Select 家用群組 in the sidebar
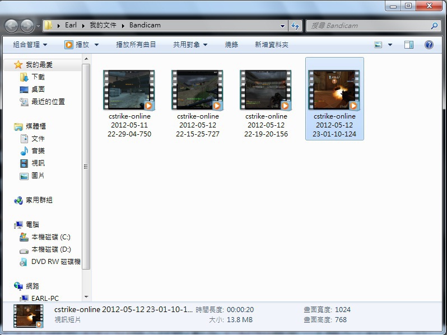 point(39,200)
